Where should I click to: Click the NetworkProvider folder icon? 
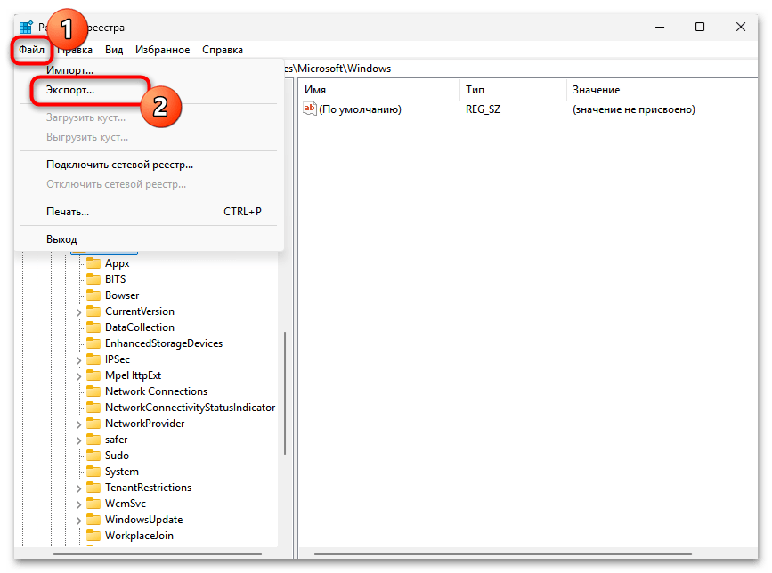(x=93, y=424)
